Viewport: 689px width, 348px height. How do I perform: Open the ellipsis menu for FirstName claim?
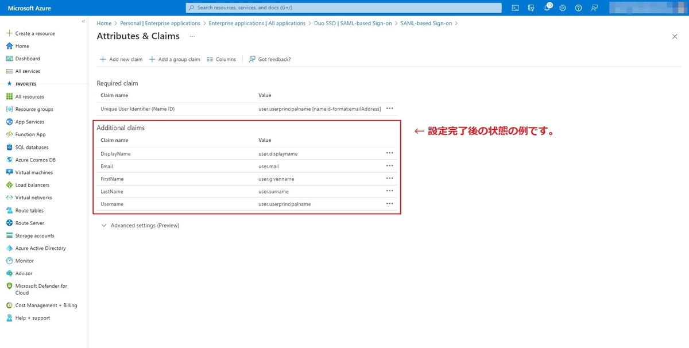[390, 178]
